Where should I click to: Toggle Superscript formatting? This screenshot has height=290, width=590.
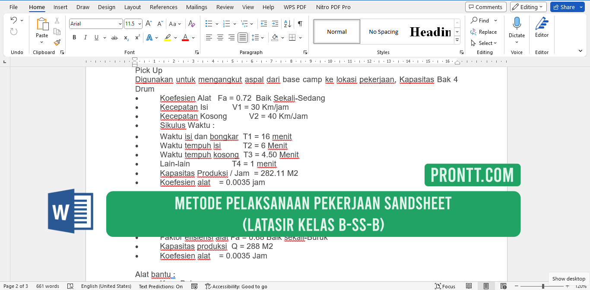pos(137,38)
